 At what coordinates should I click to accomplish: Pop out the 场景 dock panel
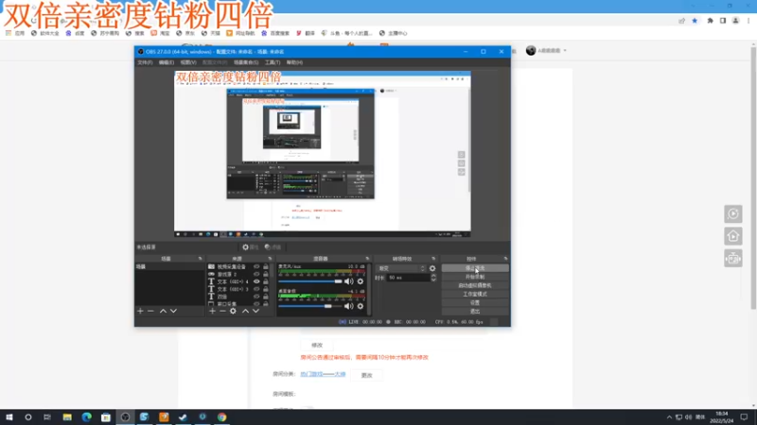(x=200, y=259)
